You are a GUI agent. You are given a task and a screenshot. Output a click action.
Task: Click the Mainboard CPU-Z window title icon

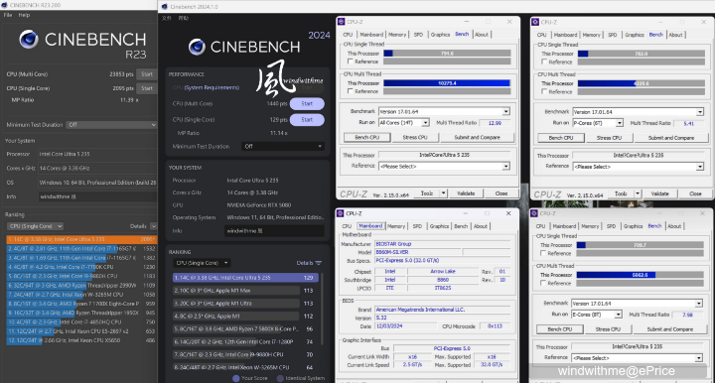click(x=341, y=213)
